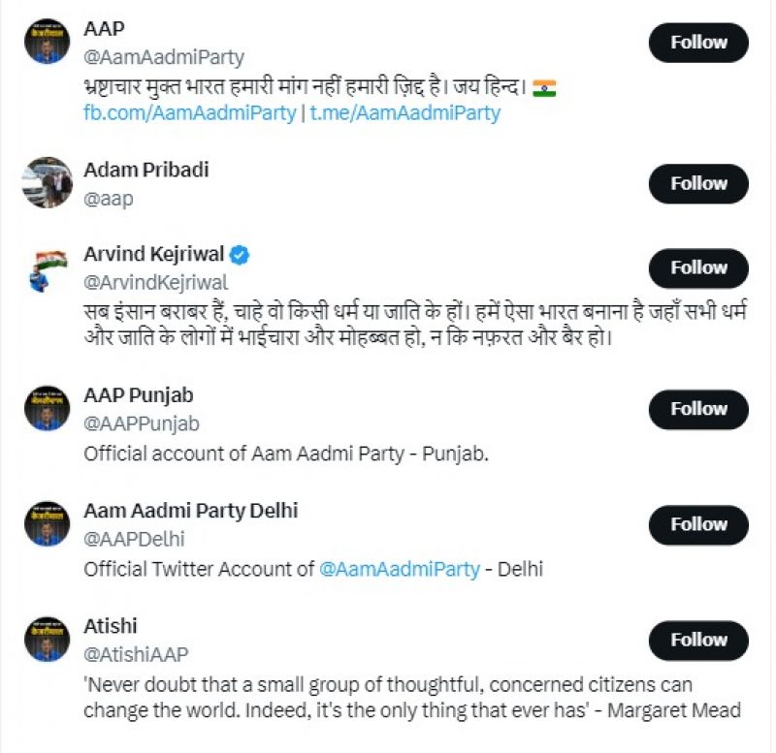Click the Atishi display name
This screenshot has width=776, height=753.
[x=111, y=625]
